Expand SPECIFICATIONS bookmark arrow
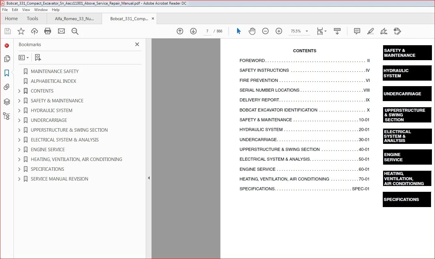Viewport: 435px width, 259px height. point(19,169)
